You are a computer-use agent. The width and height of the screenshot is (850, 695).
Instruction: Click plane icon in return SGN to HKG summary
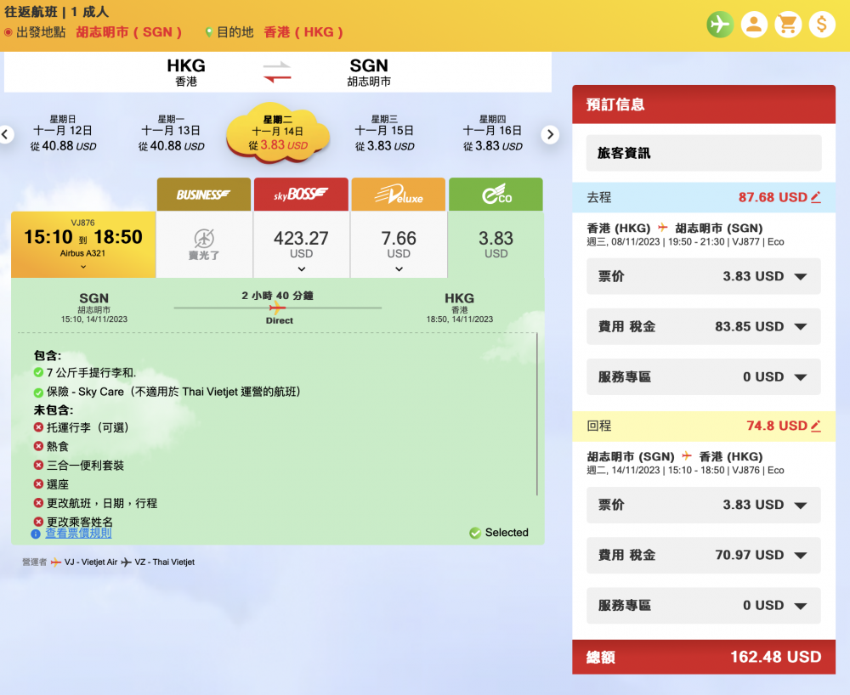click(x=686, y=456)
